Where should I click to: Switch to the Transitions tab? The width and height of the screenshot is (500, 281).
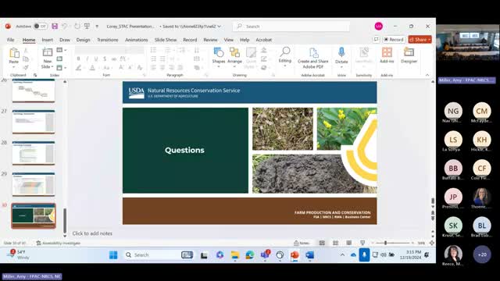point(108,40)
